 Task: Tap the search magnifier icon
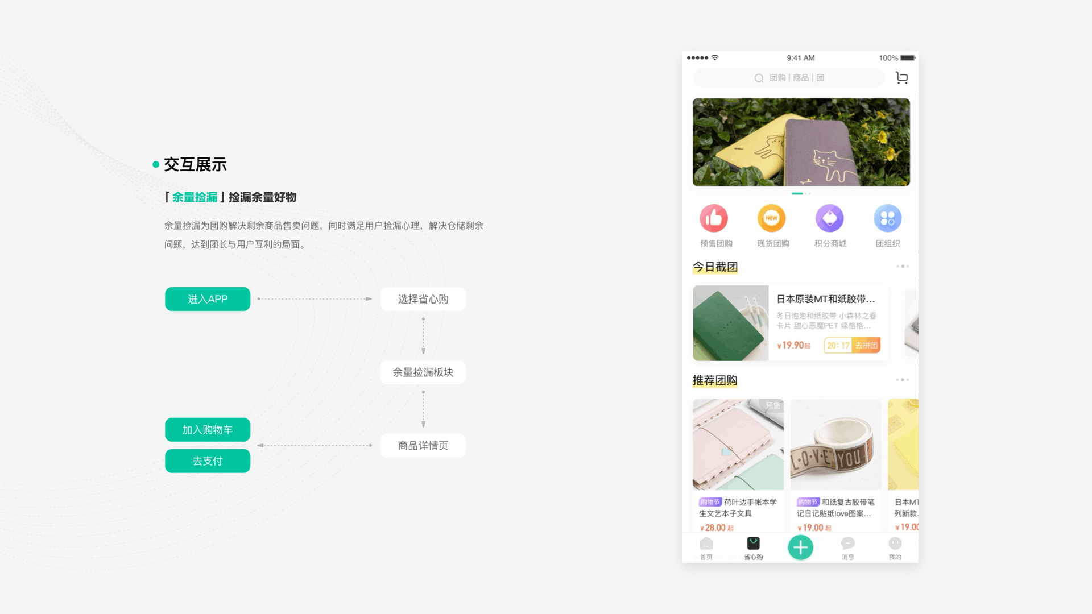pyautogui.click(x=759, y=78)
